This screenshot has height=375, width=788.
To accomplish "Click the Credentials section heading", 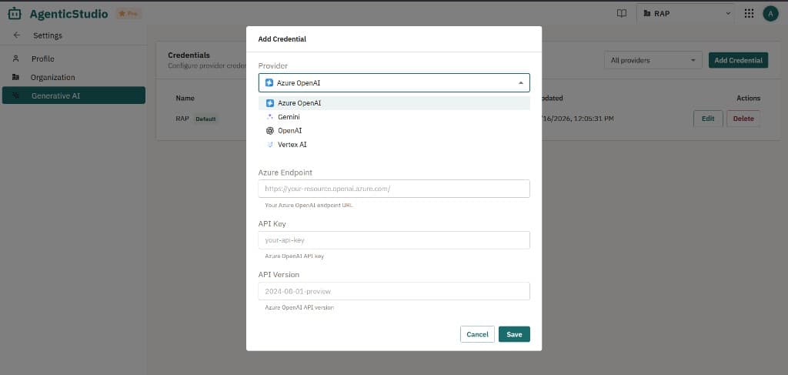I will (x=189, y=55).
